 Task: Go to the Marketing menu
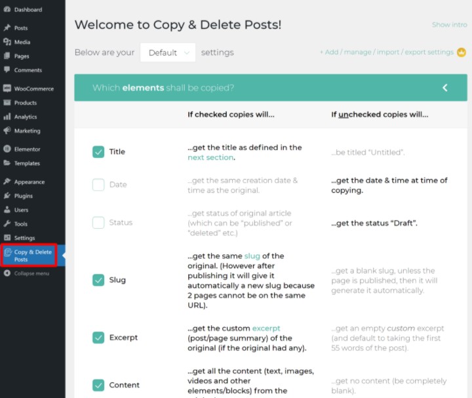[x=27, y=130]
